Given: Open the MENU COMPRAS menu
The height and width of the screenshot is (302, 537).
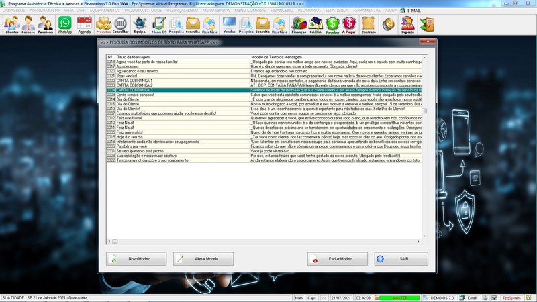Looking at the screenshot, I should tap(250, 11).
